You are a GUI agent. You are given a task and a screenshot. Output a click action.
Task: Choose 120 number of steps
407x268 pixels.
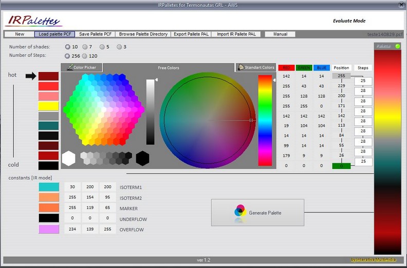(85, 56)
